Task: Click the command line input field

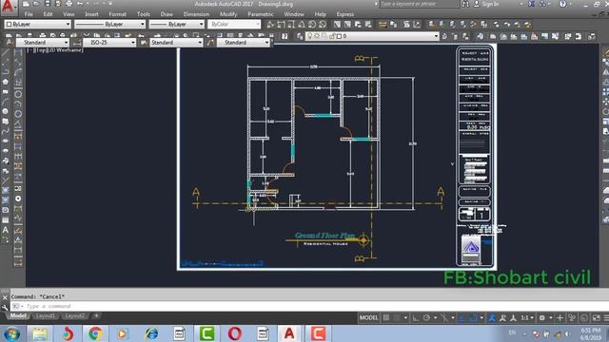Action: click(310, 306)
